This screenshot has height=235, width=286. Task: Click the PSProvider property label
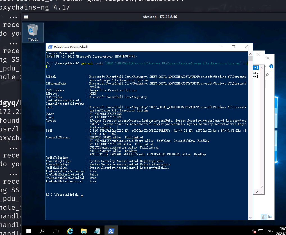click(x=54, y=97)
